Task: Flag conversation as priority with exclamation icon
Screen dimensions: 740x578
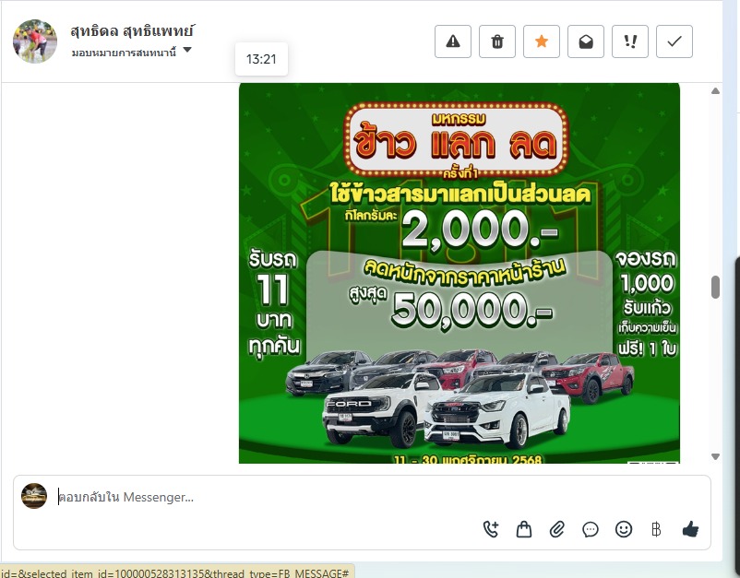Action: (x=630, y=41)
